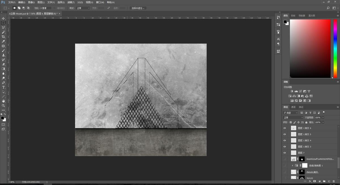
Task: Switch to the 路径 paths tab
Action: tap(301, 107)
